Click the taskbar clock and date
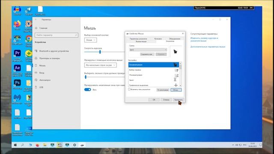 pyautogui.click(x=253, y=145)
